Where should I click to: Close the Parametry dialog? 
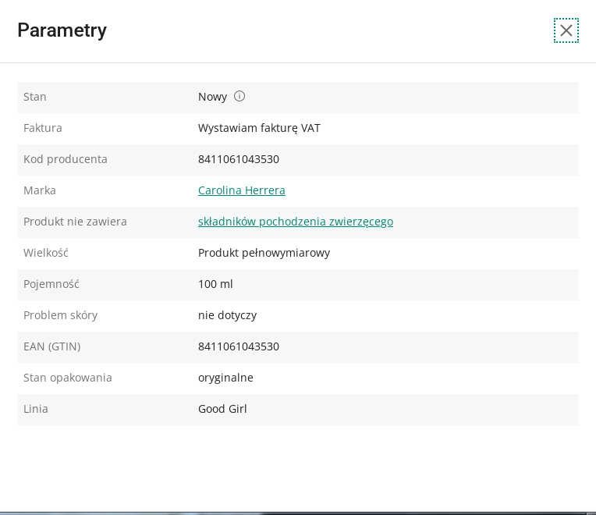click(566, 30)
